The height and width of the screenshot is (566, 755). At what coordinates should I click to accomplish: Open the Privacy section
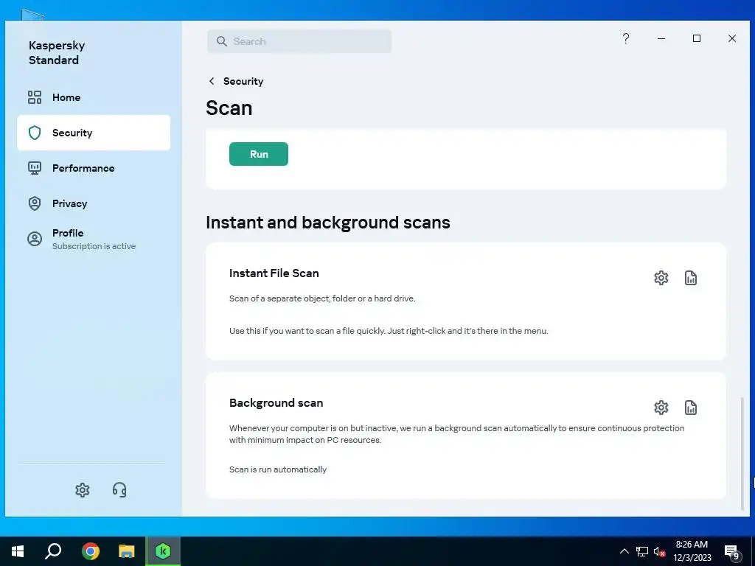94,203
